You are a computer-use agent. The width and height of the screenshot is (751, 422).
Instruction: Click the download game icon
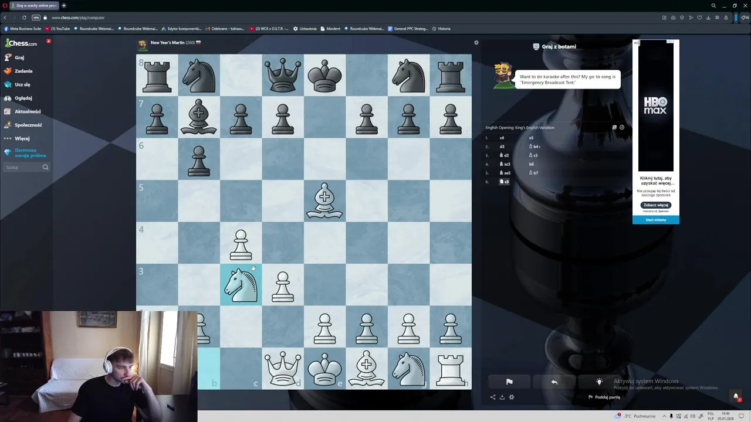pyautogui.click(x=502, y=397)
